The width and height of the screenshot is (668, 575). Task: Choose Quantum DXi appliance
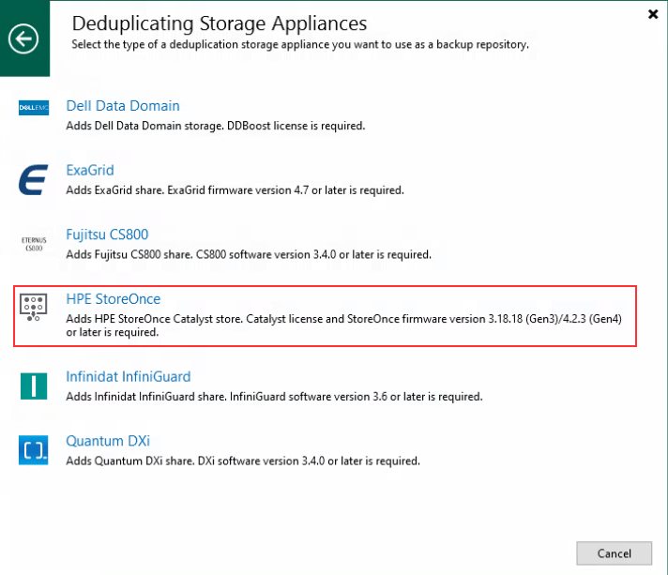108,441
